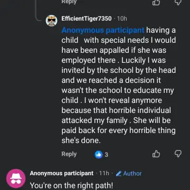Image resolution: width=190 pixels, height=190 pixels.
Task: Click the partially visible Reply at top
Action: pos(69,2)
